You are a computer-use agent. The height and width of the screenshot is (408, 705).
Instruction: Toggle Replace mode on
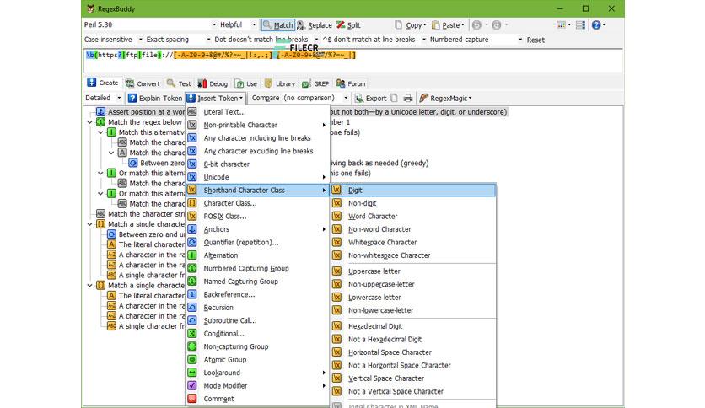315,25
